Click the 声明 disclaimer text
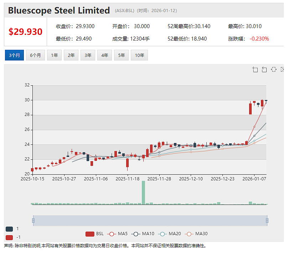 point(105,246)
